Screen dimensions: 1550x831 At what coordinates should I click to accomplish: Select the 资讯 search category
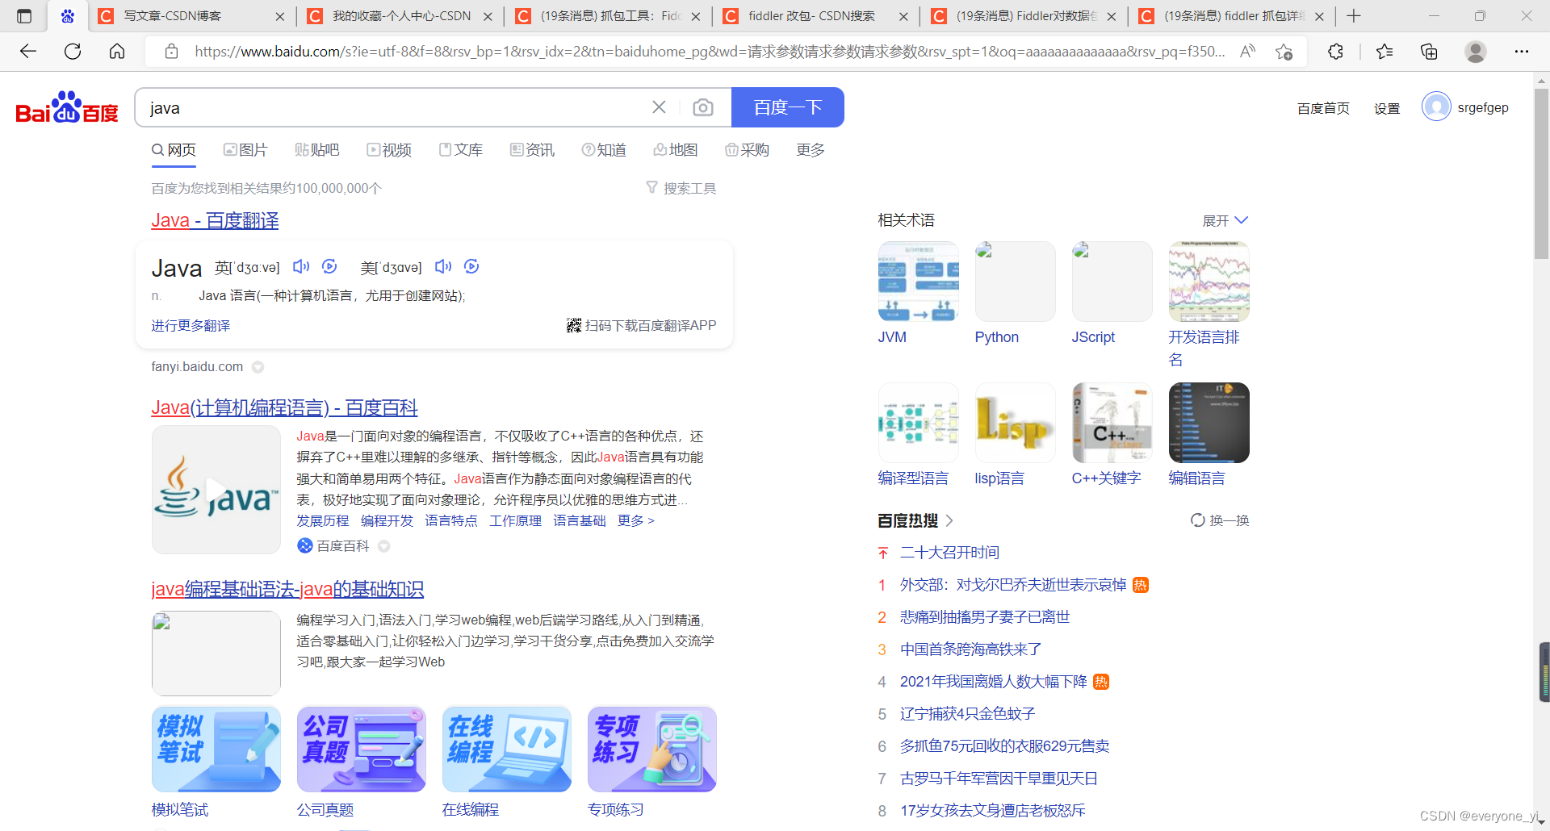point(533,150)
